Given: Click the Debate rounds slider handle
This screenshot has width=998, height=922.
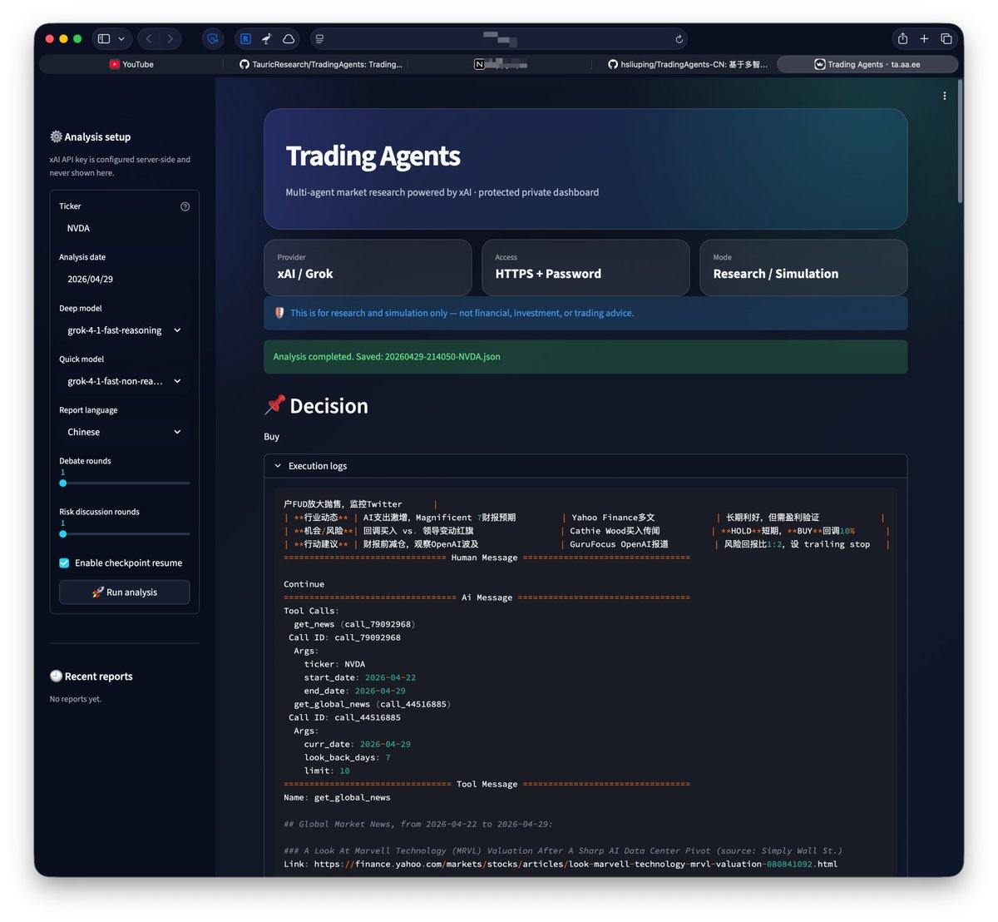Looking at the screenshot, I should [63, 483].
